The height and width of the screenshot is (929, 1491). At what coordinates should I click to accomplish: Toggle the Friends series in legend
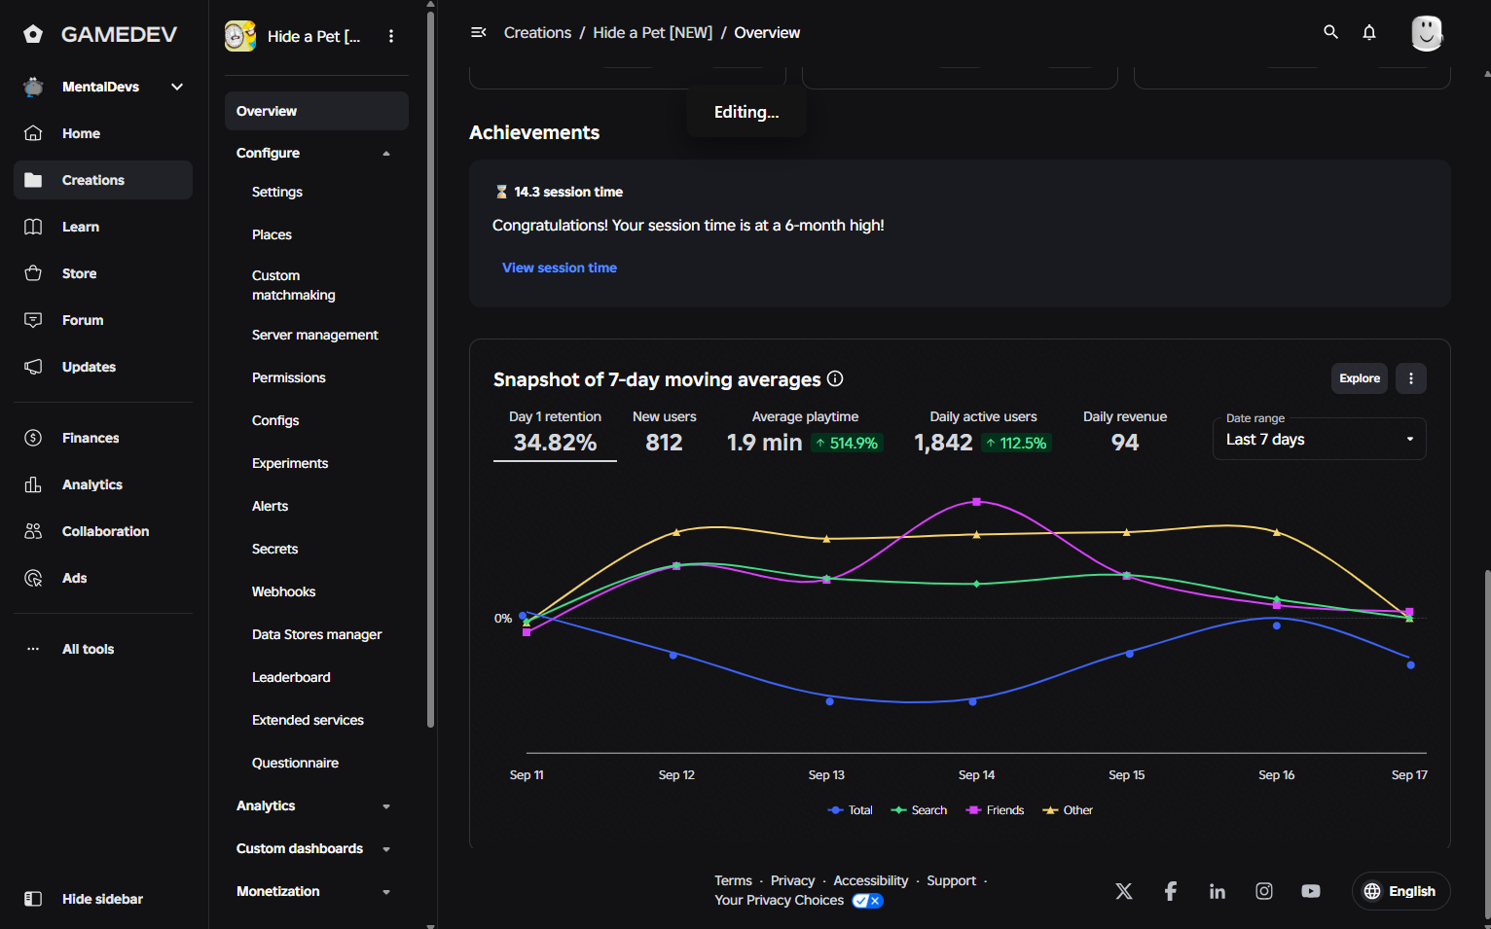click(x=995, y=810)
